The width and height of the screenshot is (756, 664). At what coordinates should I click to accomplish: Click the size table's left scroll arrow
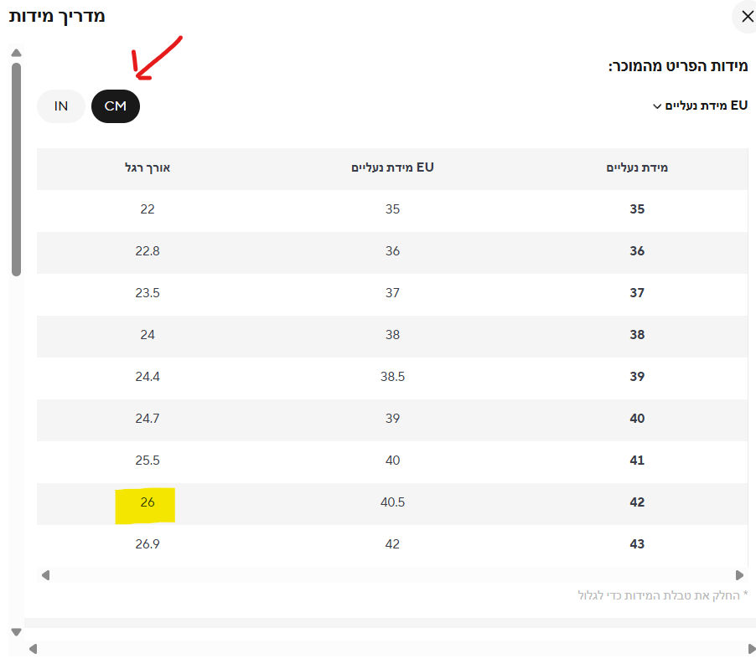45,575
